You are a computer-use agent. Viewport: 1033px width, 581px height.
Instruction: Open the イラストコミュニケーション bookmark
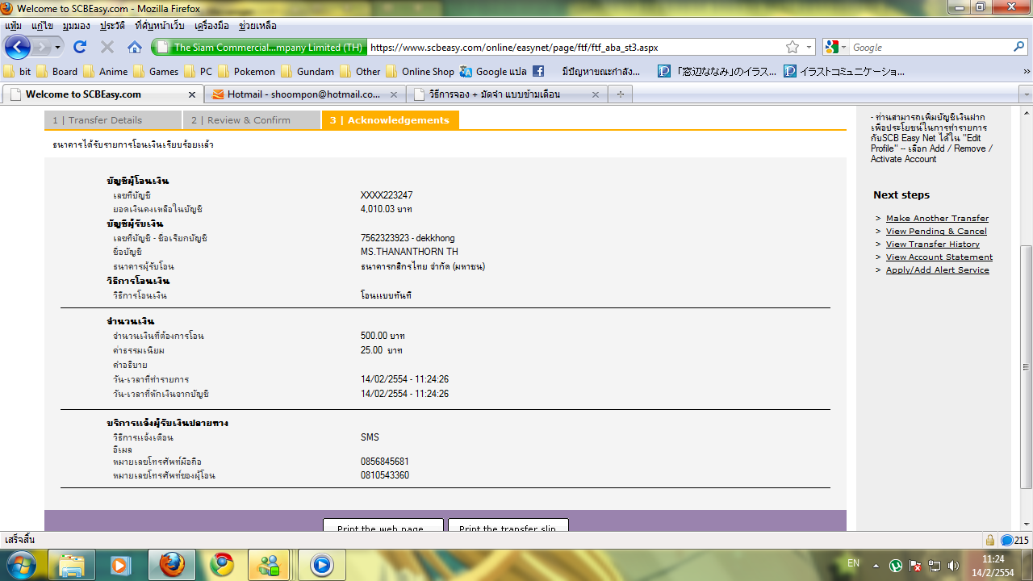(844, 71)
